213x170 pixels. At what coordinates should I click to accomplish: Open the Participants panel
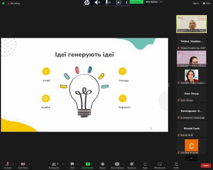(54, 164)
